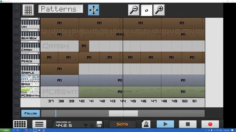Select the PCMSynth A1 clip starting bar 48
Image resolution: width=236 pixels, height=132 pixels.
[x=183, y=92]
